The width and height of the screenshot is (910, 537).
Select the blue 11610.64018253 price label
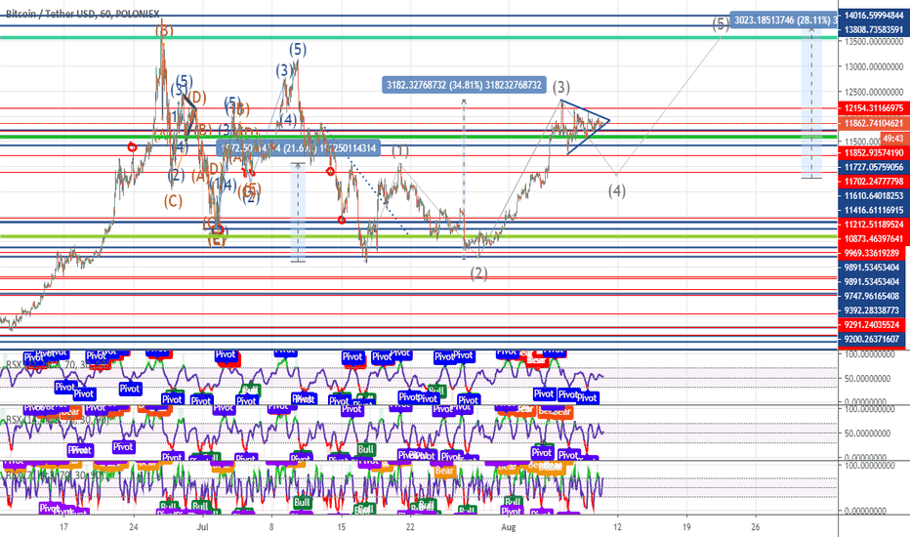point(874,196)
